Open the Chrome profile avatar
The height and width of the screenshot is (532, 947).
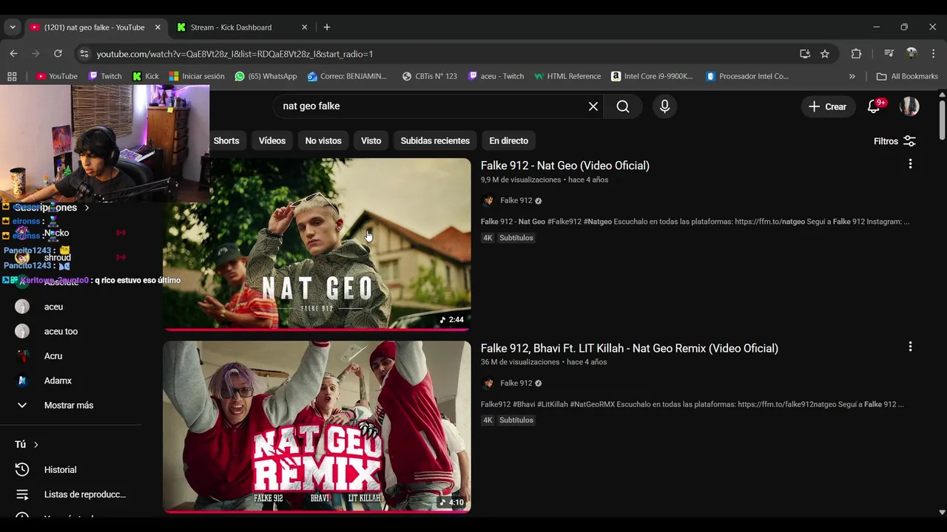click(911, 54)
